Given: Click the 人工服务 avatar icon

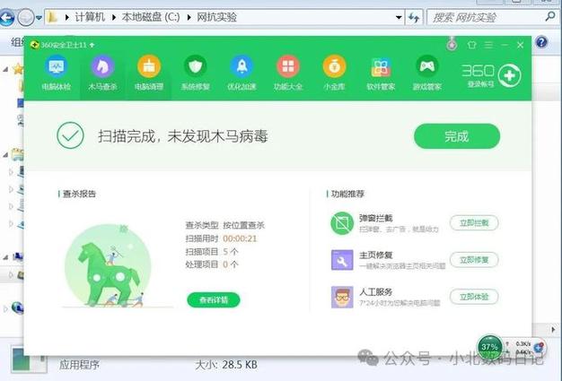Looking at the screenshot, I should (x=342, y=297).
